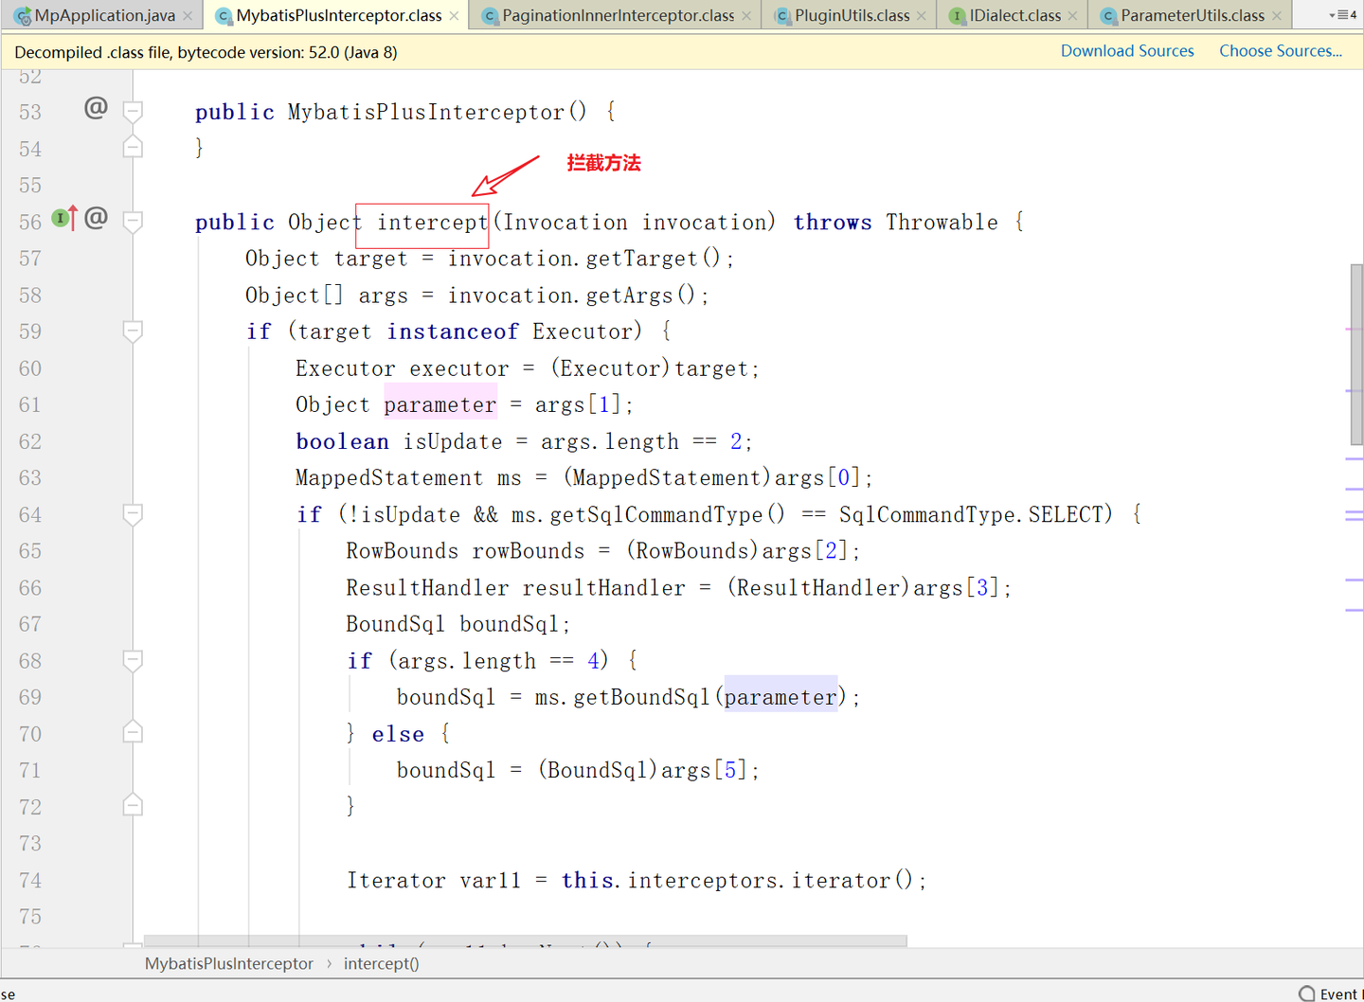This screenshot has height=1002, width=1364.
Task: Close the ParameterUtils.class tab
Action: pyautogui.click(x=1276, y=16)
